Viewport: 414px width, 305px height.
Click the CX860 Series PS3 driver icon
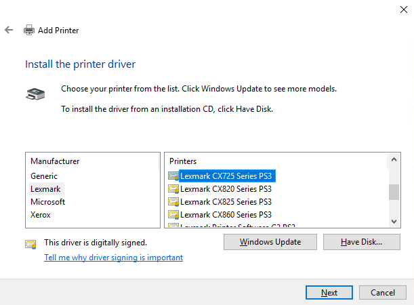coord(173,215)
